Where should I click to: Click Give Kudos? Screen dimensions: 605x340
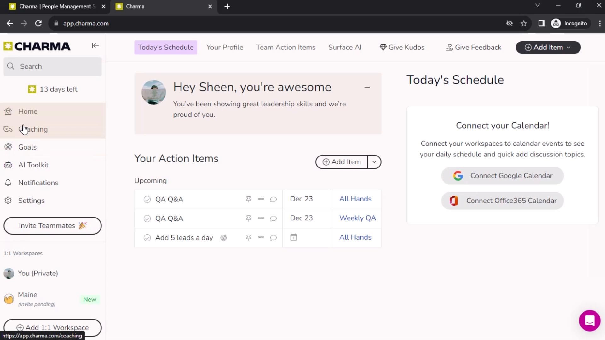click(402, 48)
